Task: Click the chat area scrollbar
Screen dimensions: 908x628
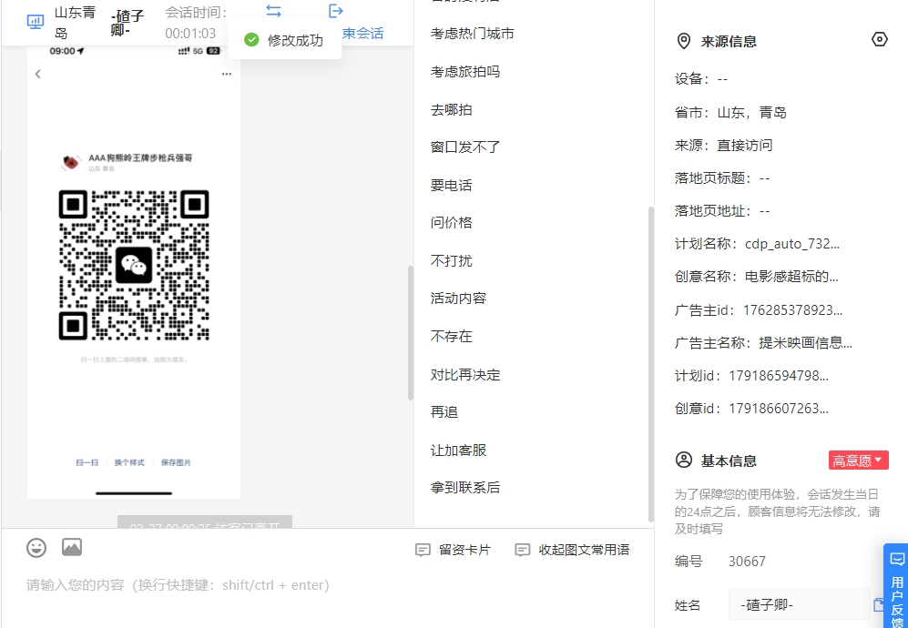Action: point(411,333)
